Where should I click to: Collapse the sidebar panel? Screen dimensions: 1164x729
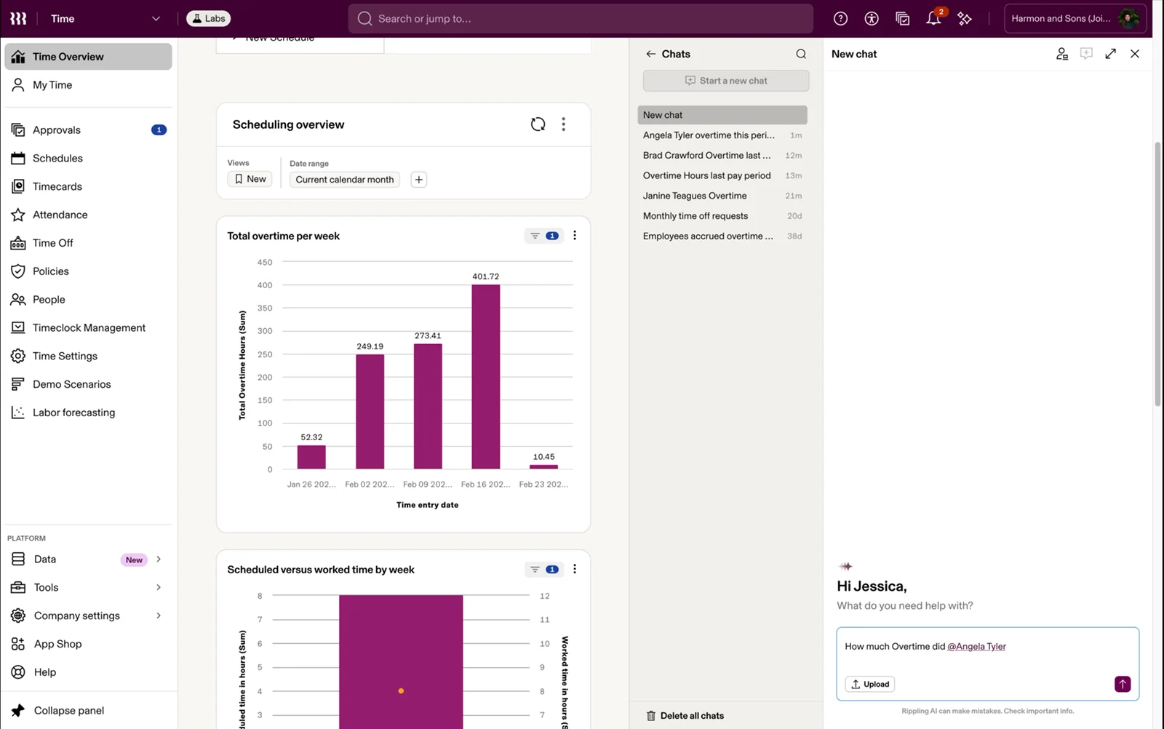click(x=87, y=711)
